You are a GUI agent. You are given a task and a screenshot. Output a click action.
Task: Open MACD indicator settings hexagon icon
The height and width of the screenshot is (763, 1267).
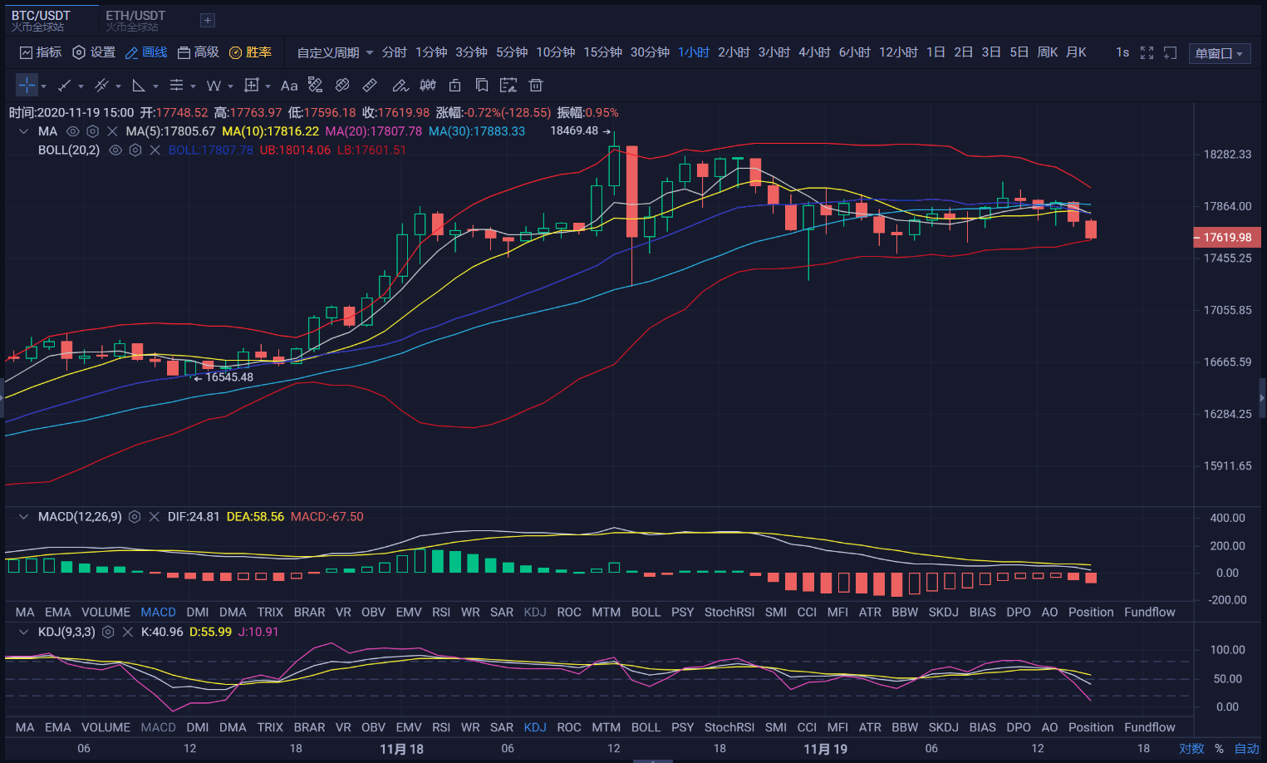(x=135, y=517)
